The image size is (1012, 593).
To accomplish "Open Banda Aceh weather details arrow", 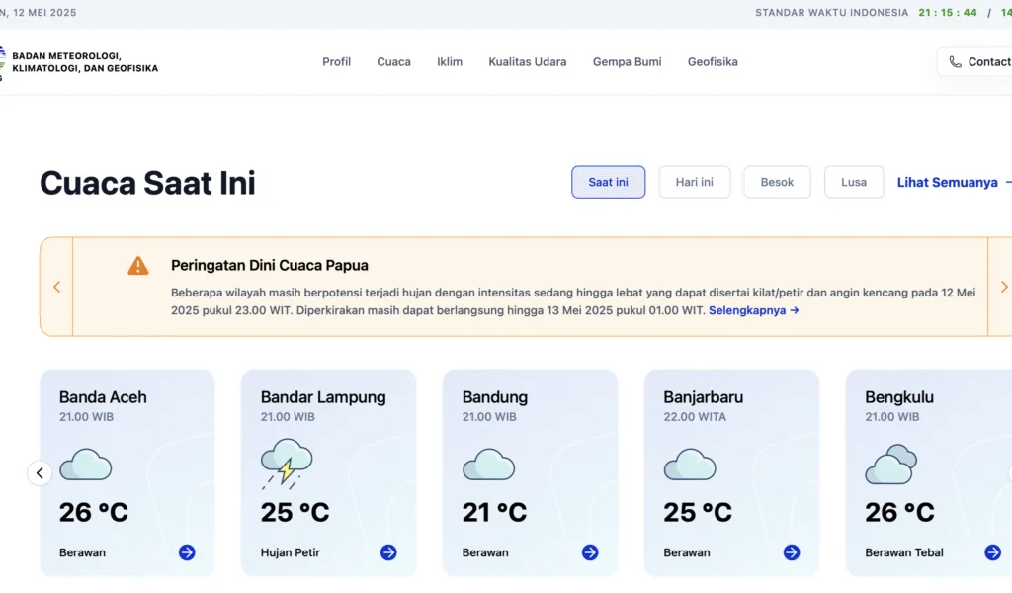I will coord(187,552).
